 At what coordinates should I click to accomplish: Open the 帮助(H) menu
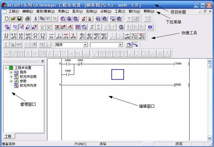[x=149, y=11]
